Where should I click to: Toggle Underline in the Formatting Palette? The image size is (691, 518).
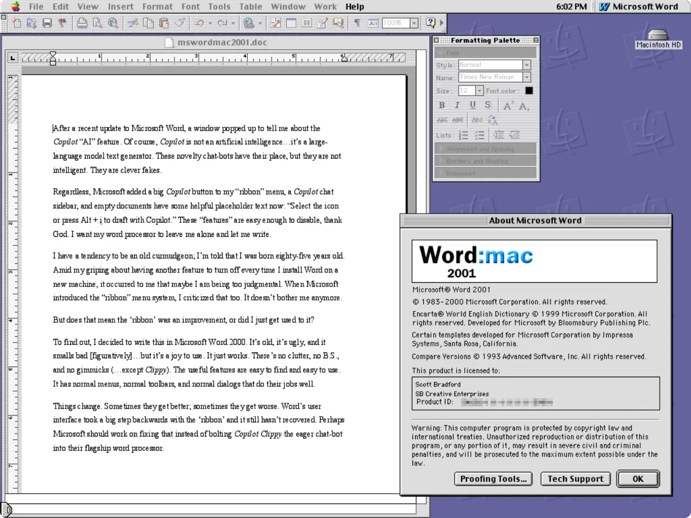(x=472, y=105)
